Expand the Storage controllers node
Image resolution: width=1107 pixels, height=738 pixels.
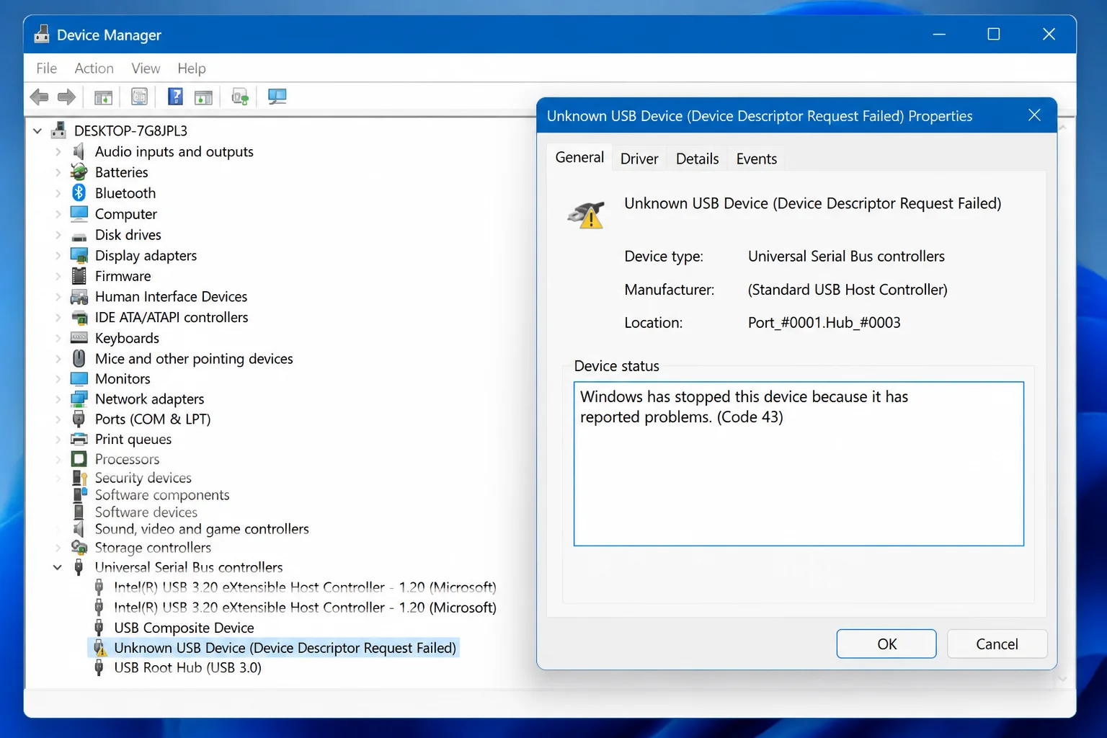[x=58, y=548]
